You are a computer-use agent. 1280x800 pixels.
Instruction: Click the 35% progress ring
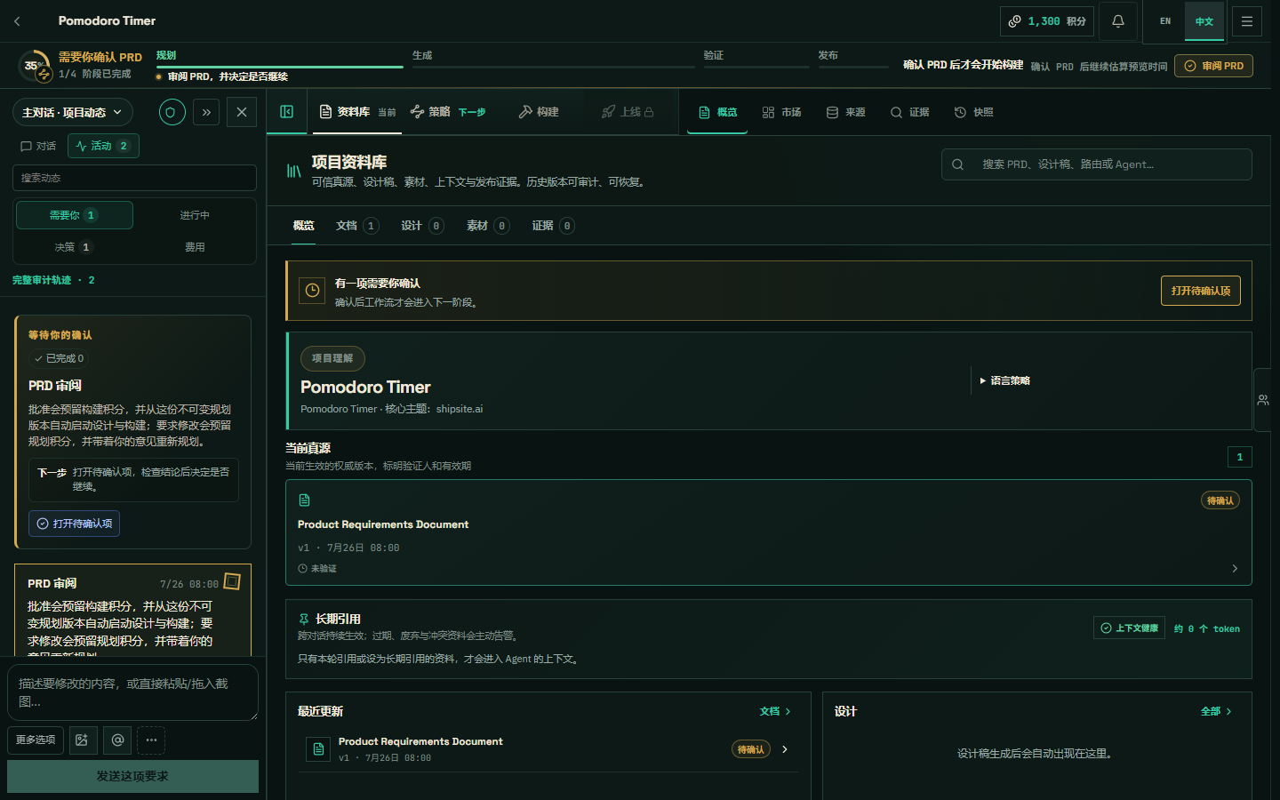click(x=34, y=66)
